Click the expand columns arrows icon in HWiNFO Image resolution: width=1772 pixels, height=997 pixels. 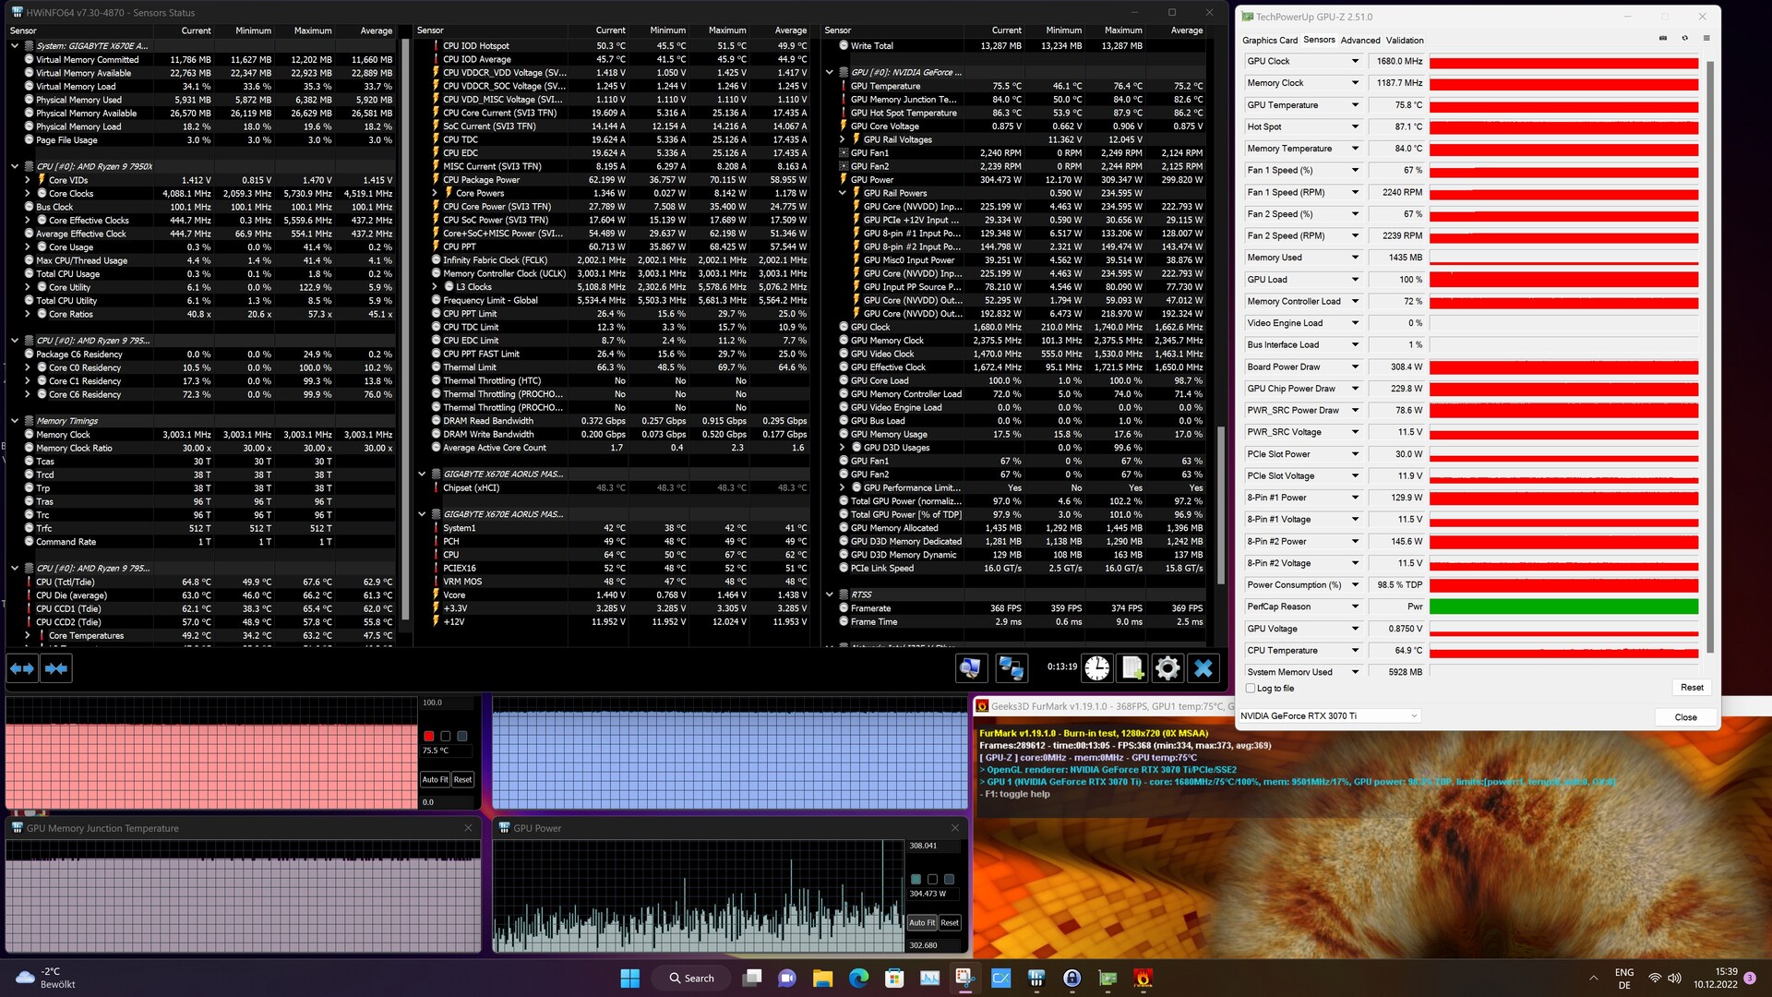pyautogui.click(x=22, y=668)
